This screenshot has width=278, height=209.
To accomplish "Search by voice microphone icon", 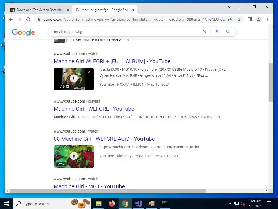I will coord(217,32).
